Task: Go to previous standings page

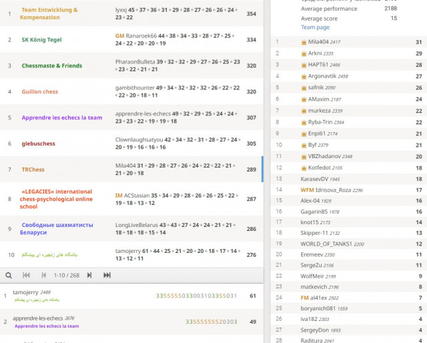Action: pyautogui.click(x=44, y=275)
